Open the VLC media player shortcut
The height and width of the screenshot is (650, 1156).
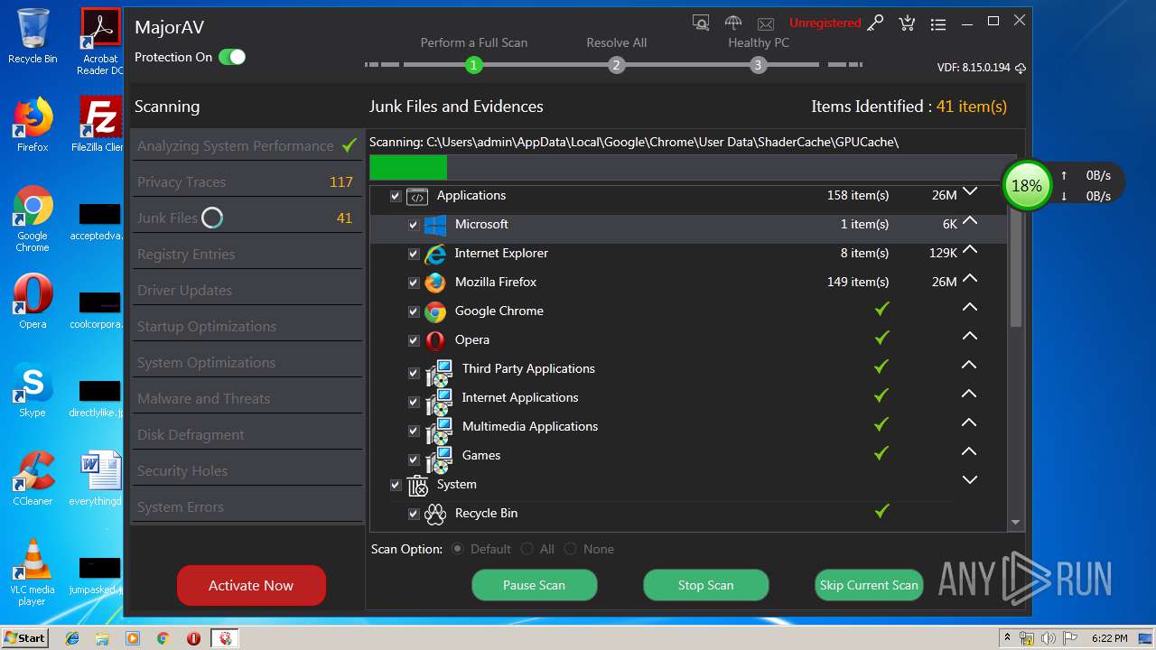click(x=33, y=572)
